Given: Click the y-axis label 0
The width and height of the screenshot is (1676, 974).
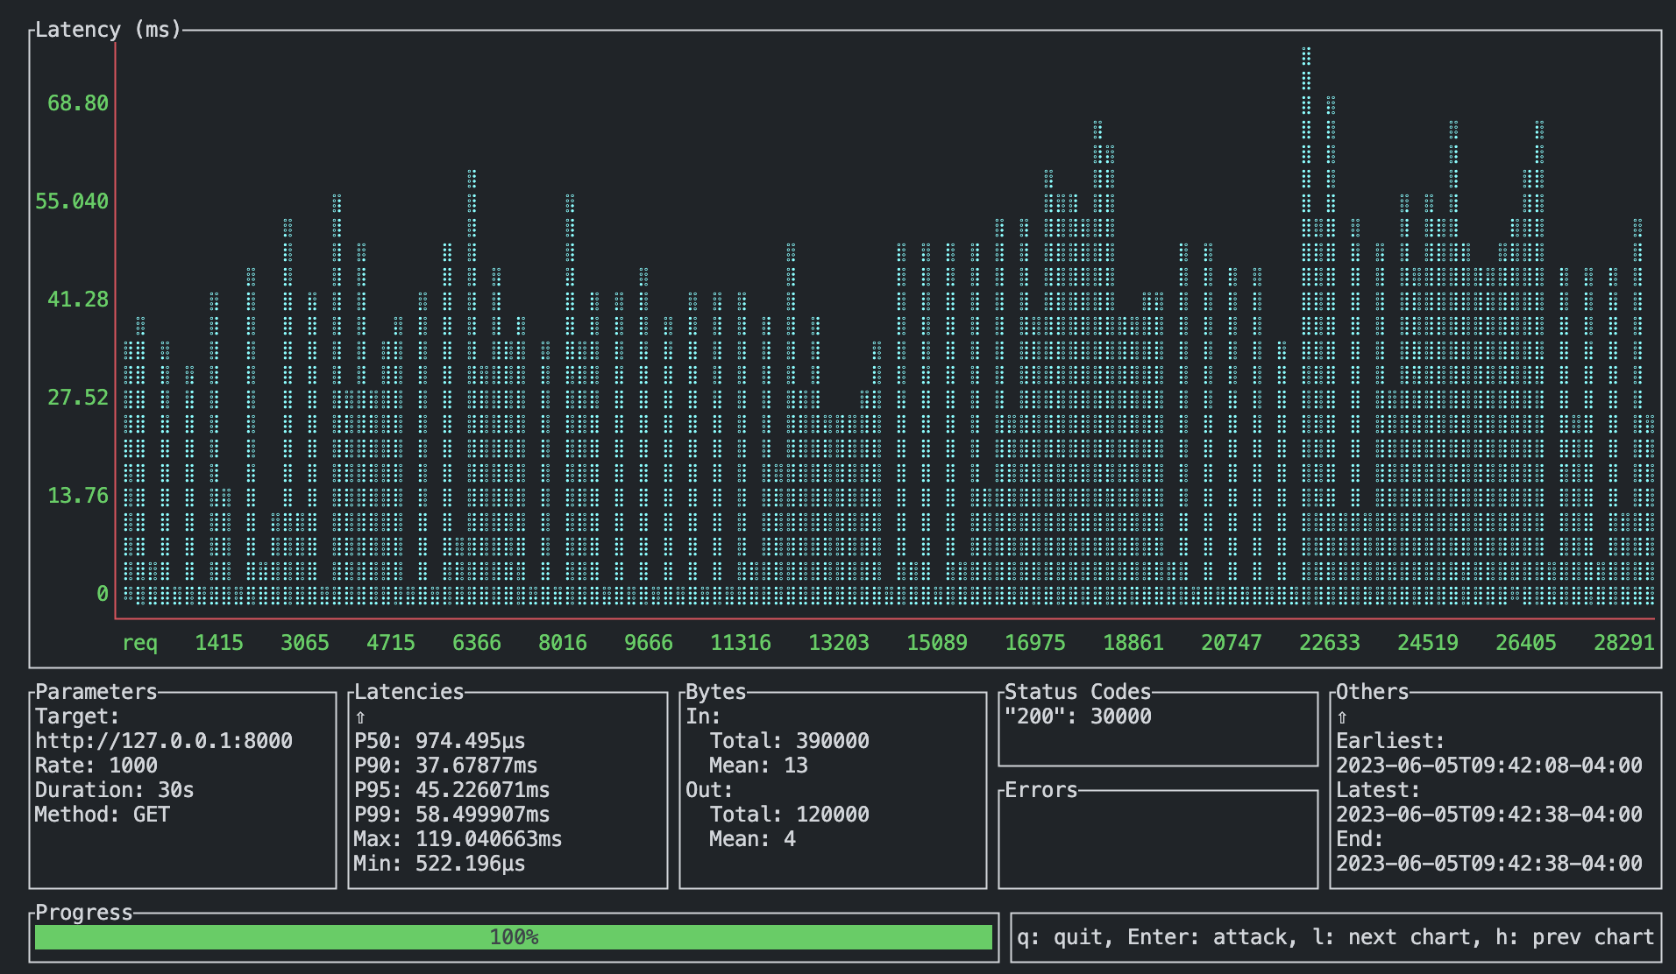Looking at the screenshot, I should pyautogui.click(x=103, y=594).
